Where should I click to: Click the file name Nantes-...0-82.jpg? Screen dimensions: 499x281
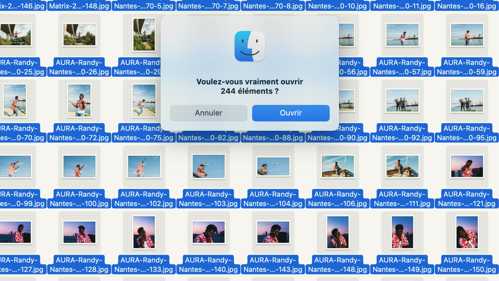point(208,138)
